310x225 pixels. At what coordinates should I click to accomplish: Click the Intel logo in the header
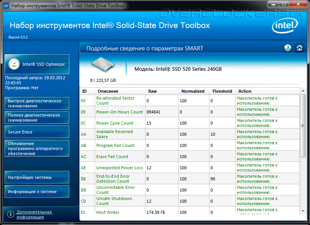(x=285, y=25)
